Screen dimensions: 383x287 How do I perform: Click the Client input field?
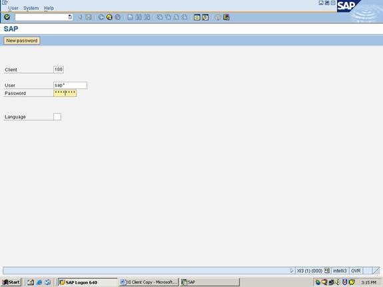point(59,70)
